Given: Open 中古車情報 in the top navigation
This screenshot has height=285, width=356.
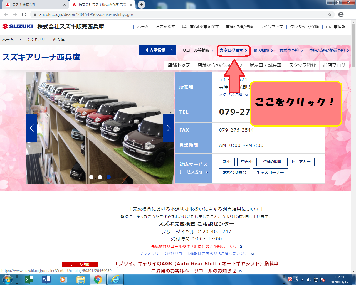Looking at the screenshot, I should click(336, 27).
